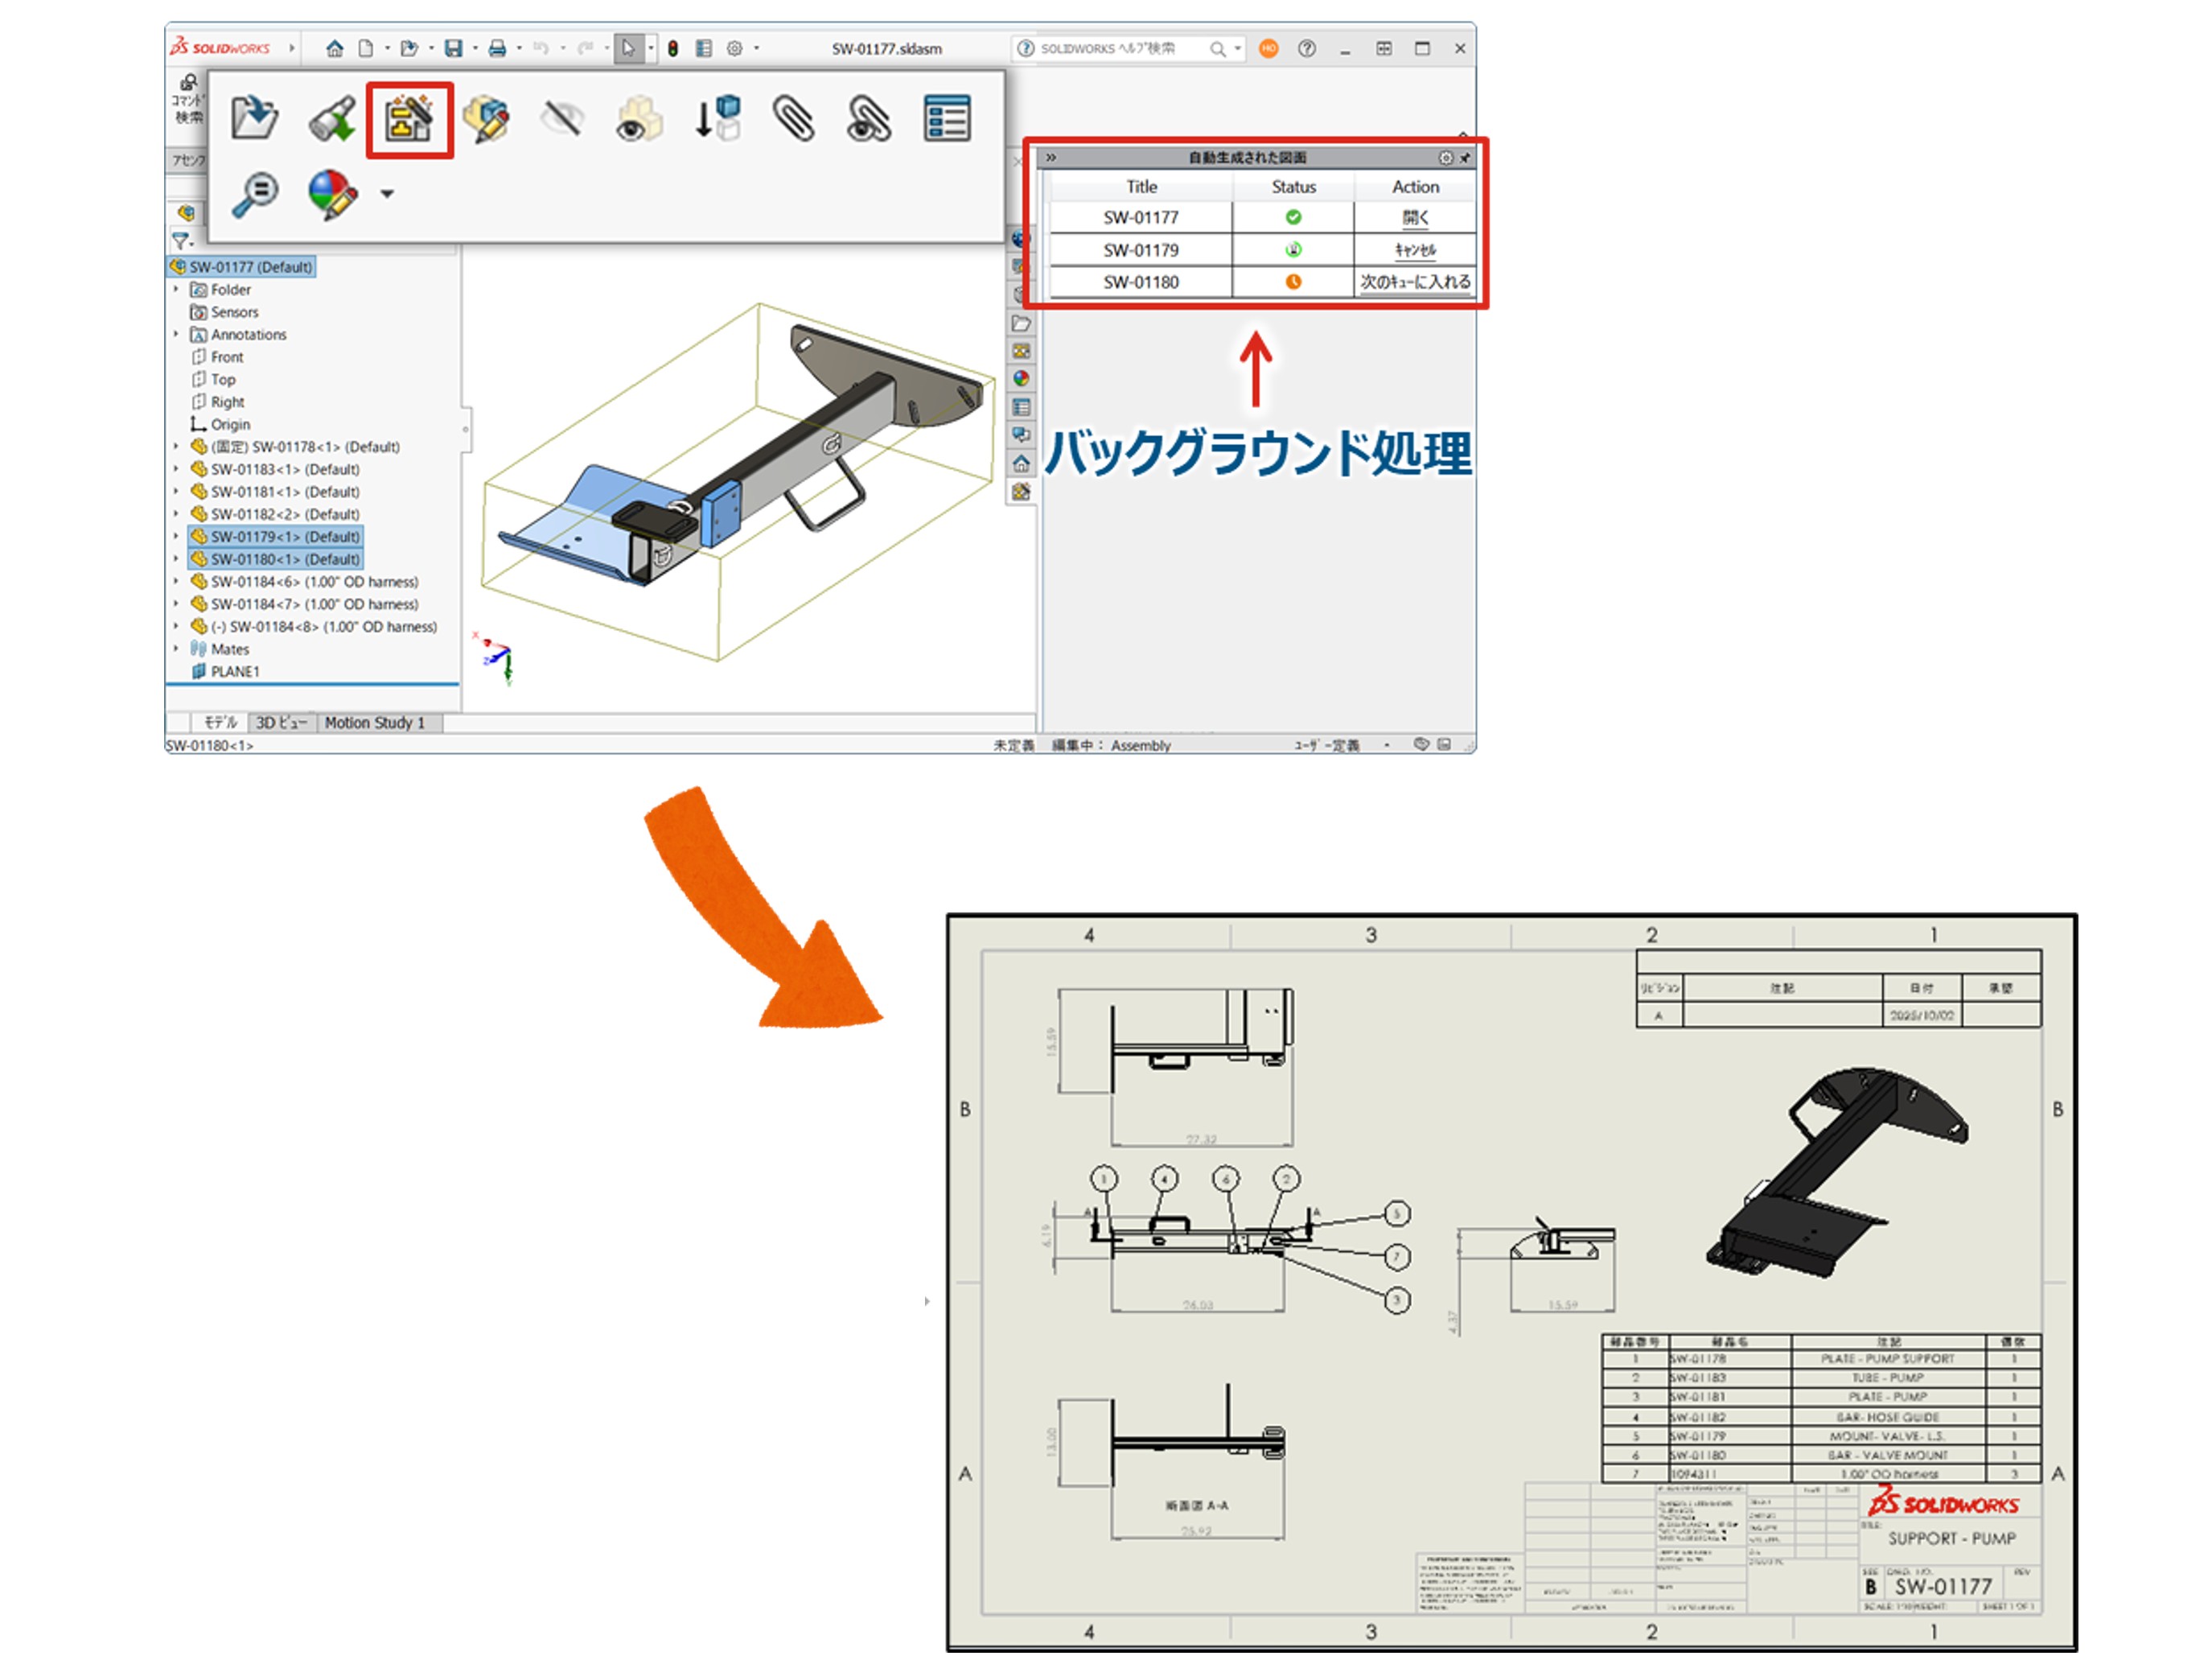Open the dropdown arrow beside appearance icon
2212x1660 pixels.
pyautogui.click(x=387, y=193)
